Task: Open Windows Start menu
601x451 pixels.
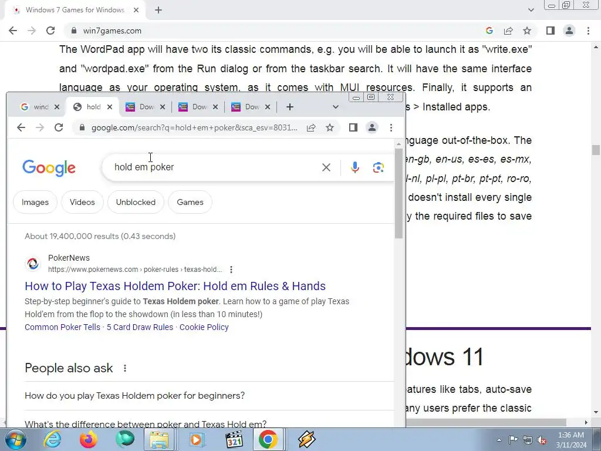Action: (16, 439)
